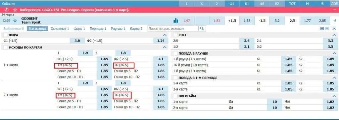Screen dimensions: 339x120
Task: Bet on score 2:1 at 3.3
Action: pos(330,41)
